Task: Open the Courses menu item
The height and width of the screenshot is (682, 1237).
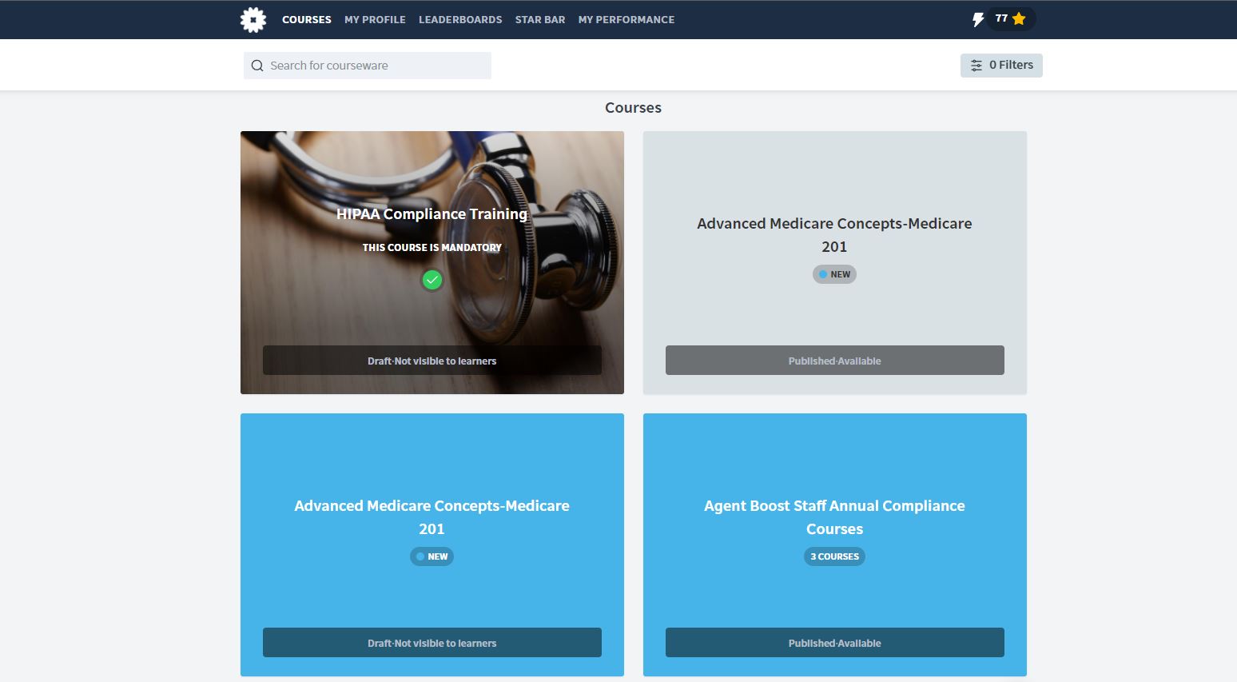Action: tap(307, 19)
